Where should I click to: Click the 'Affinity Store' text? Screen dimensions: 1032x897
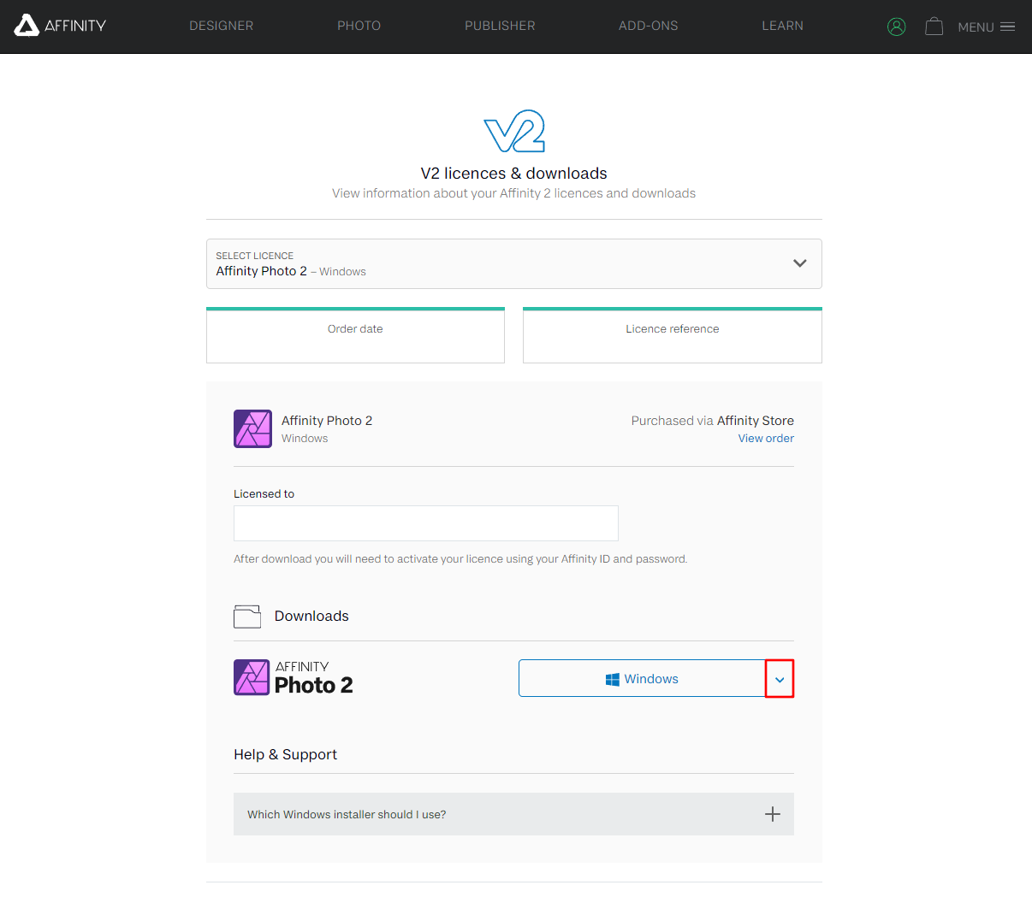click(756, 421)
